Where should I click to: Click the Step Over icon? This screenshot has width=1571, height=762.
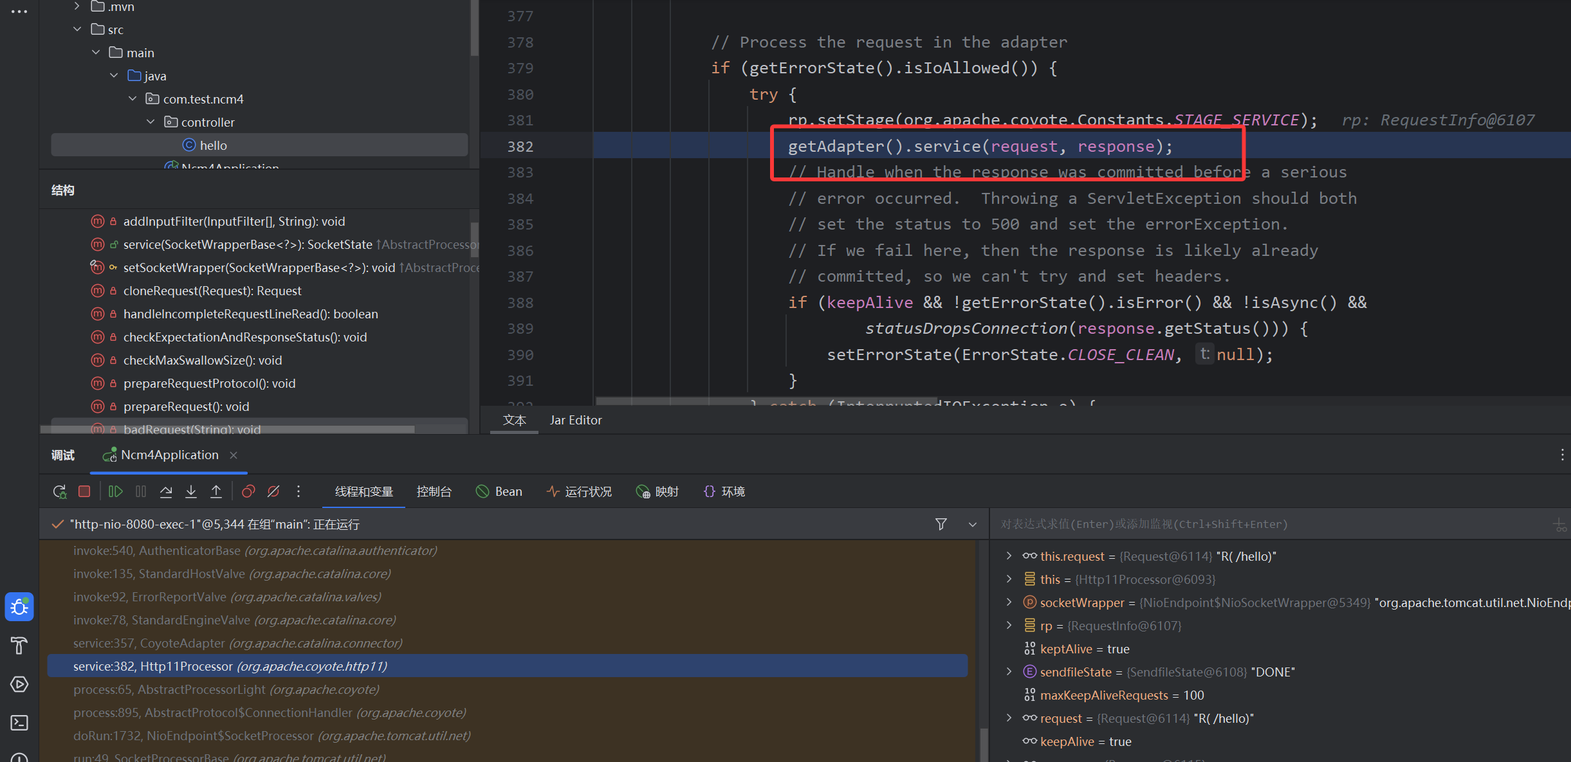click(166, 492)
